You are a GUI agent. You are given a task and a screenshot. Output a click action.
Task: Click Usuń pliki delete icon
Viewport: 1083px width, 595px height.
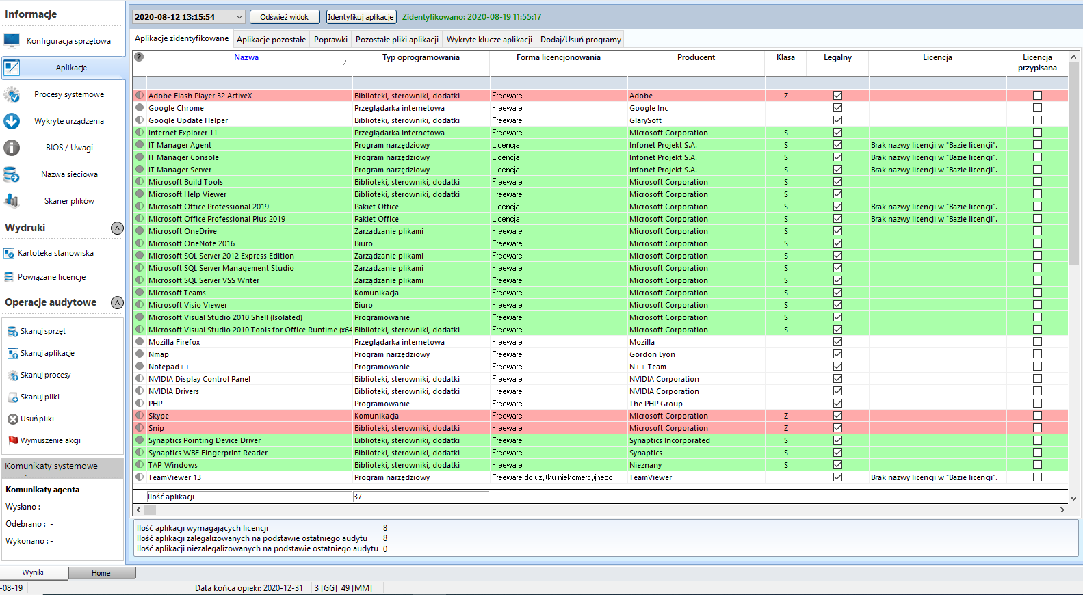pos(12,419)
